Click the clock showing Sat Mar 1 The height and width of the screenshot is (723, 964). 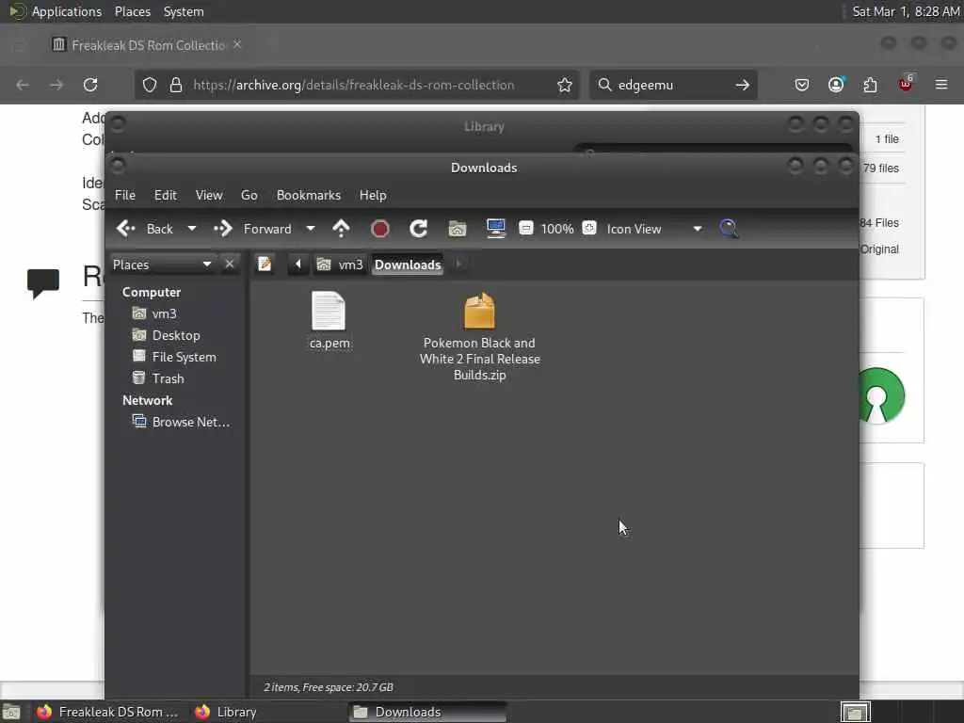[906, 11]
